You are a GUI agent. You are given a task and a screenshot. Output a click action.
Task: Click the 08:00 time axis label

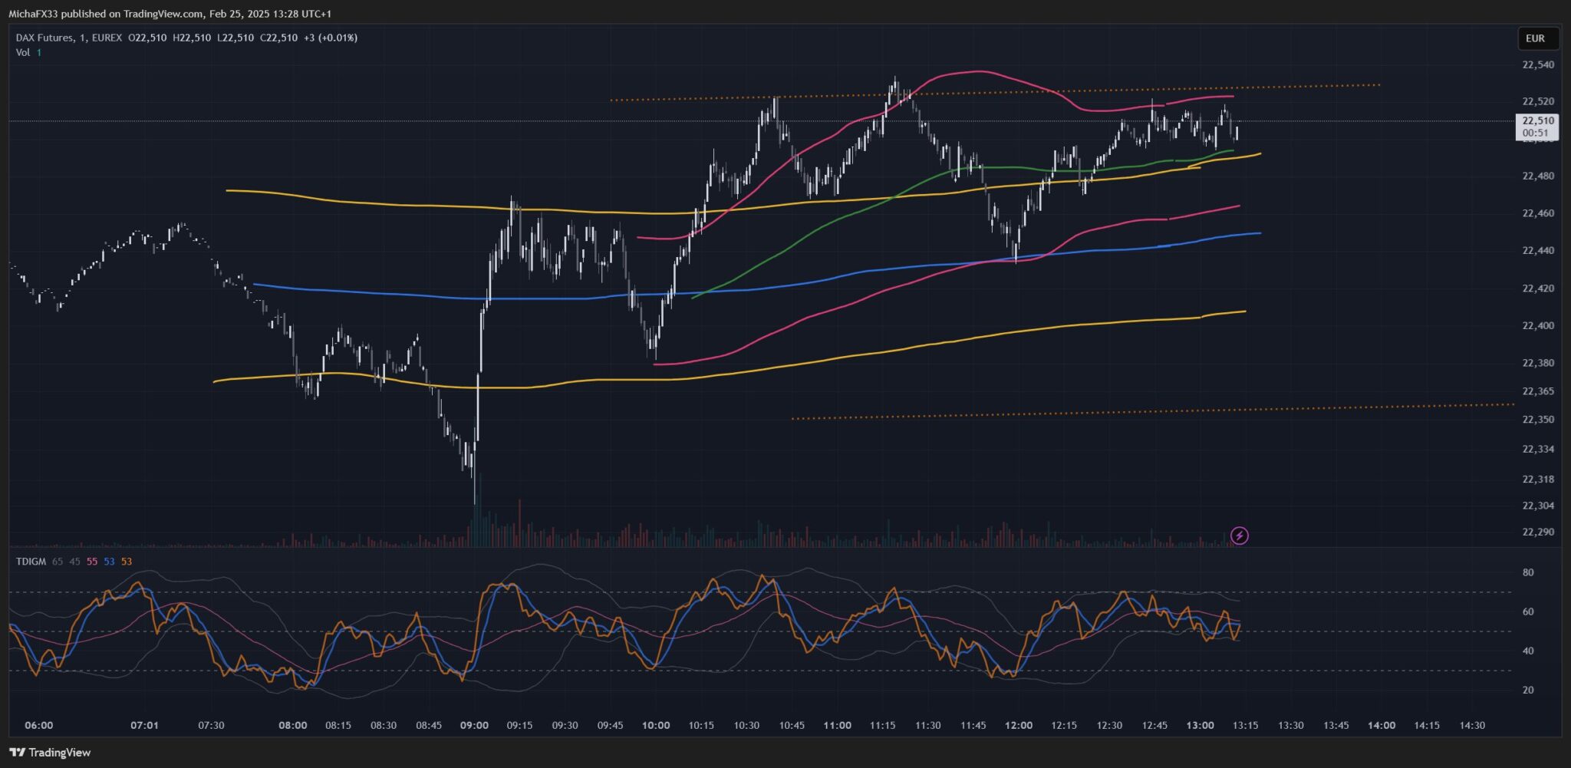(293, 726)
